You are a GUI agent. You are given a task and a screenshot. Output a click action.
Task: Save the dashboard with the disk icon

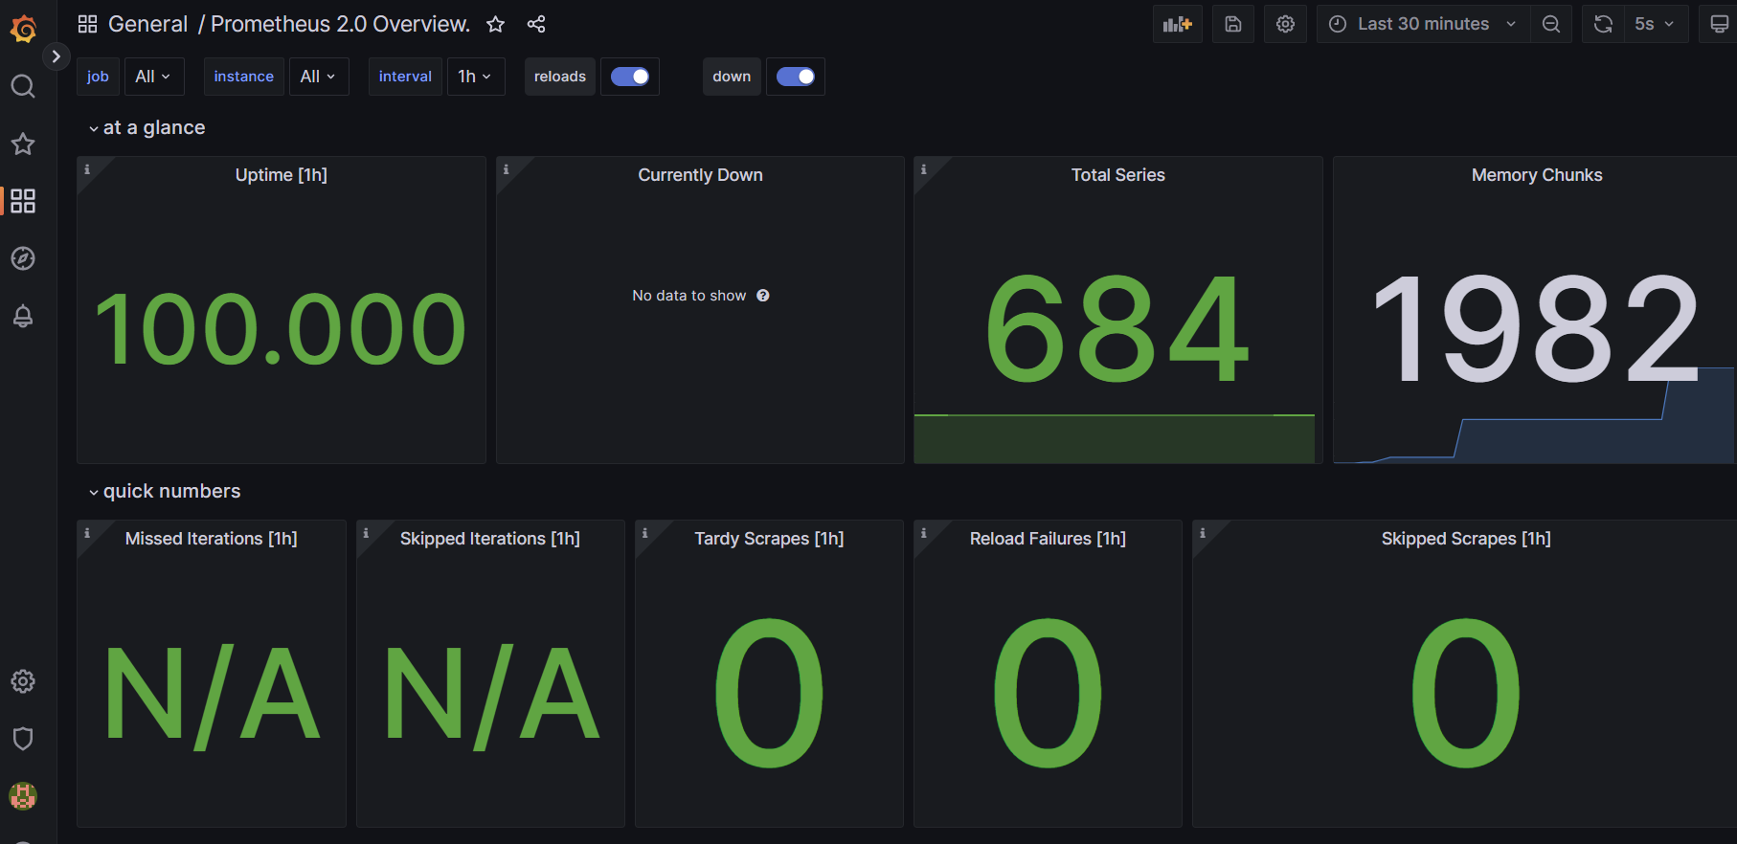point(1233,24)
